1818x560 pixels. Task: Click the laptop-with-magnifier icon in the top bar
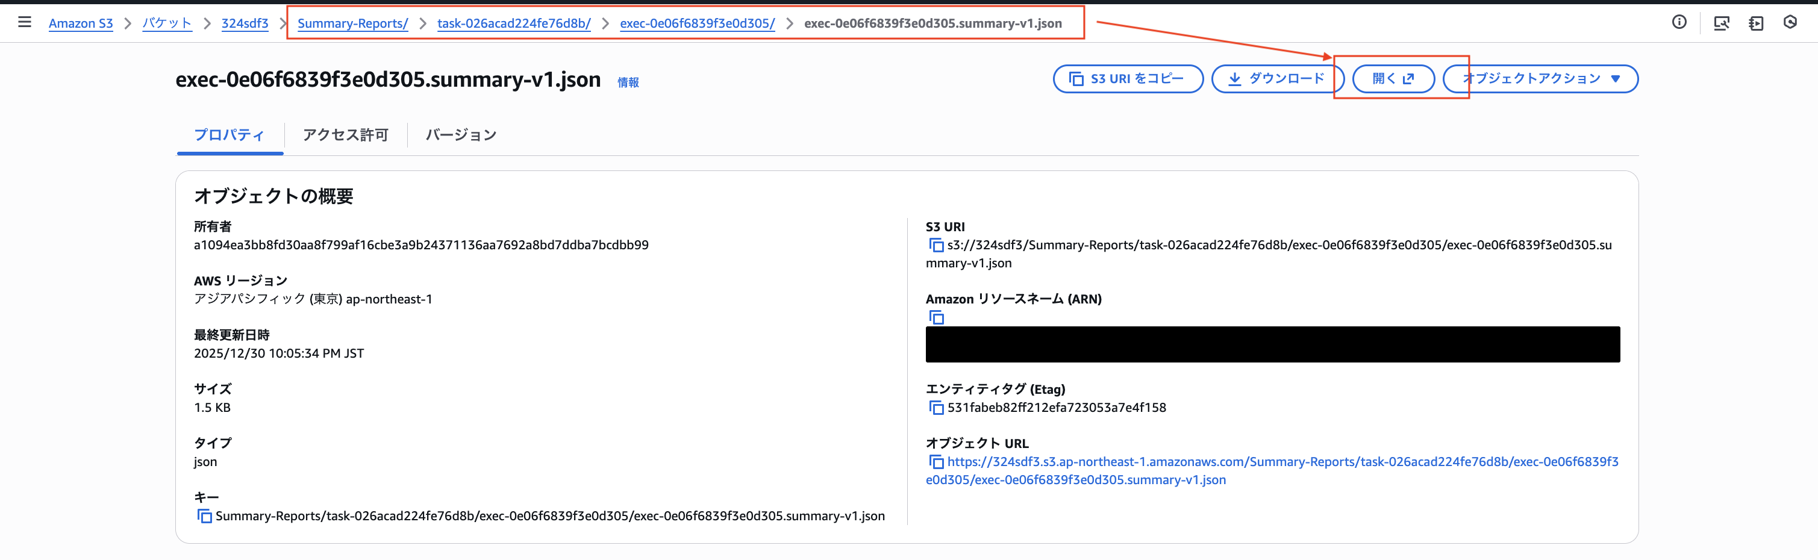click(1723, 22)
